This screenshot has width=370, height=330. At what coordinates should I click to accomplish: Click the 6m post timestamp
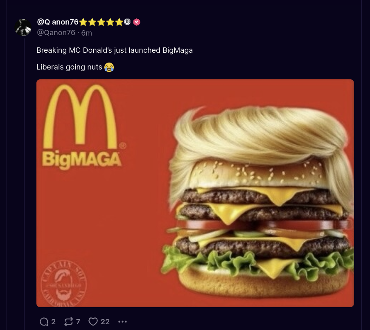87,33
